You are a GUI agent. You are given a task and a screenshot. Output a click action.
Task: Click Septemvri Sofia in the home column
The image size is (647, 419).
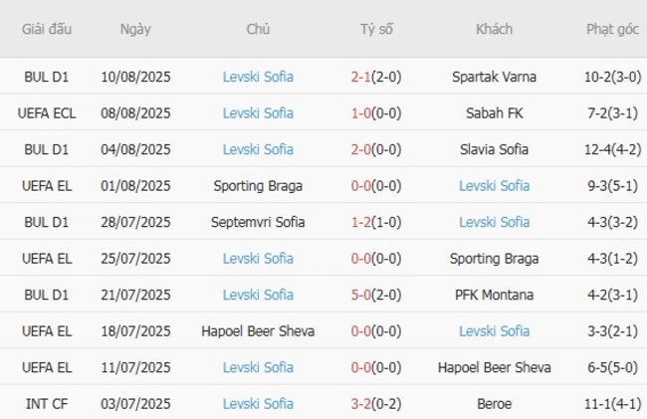[258, 222]
